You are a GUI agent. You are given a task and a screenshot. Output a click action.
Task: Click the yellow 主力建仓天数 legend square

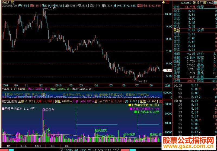pyautogui.click(x=130, y=105)
